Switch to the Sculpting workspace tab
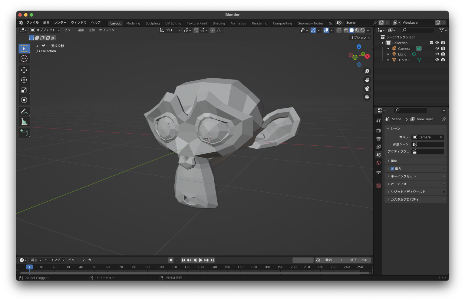 (153, 23)
